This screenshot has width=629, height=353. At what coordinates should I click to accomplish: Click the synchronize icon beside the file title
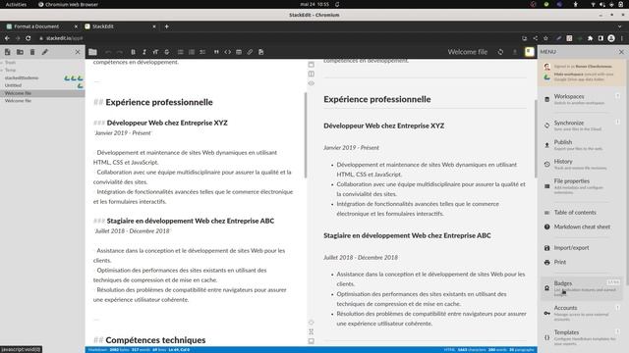(x=500, y=52)
